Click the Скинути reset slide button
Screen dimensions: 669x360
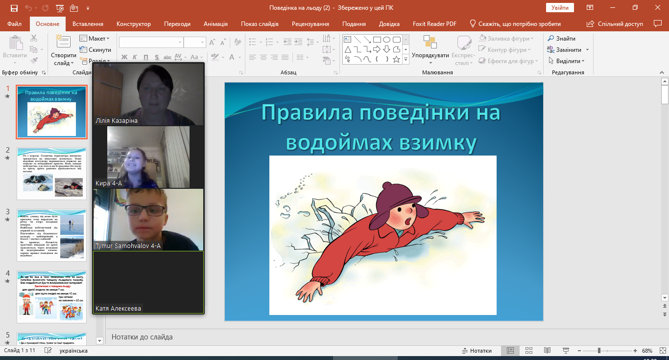click(x=95, y=50)
